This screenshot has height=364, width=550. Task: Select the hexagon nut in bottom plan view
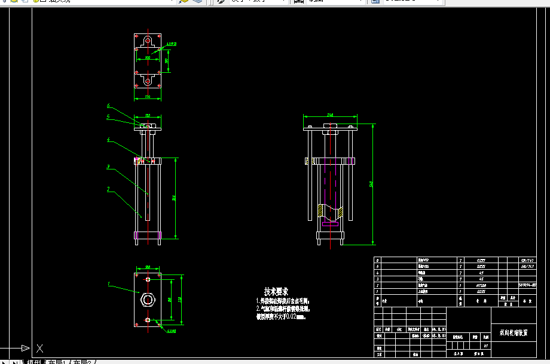[x=148, y=300]
